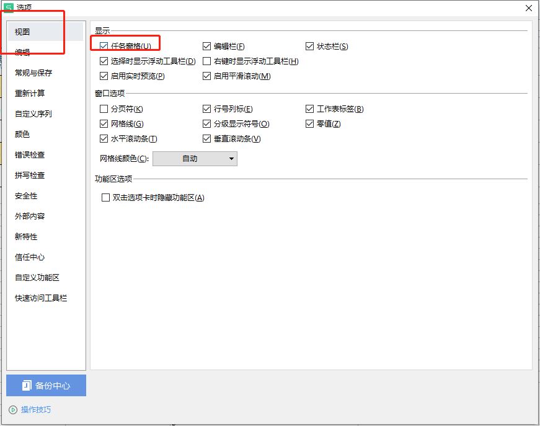Toggle 分级显示符号(O) checkbox
Image resolution: width=540 pixels, height=426 pixels.
(206, 123)
